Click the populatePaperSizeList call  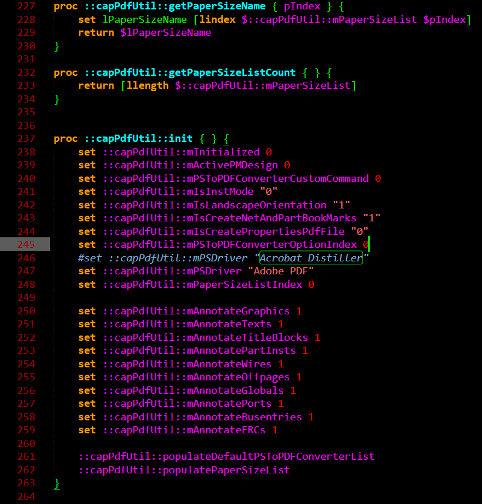(x=184, y=470)
